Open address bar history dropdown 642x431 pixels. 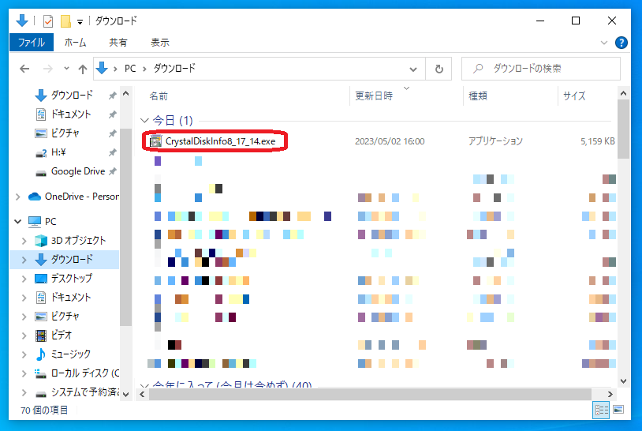[413, 69]
